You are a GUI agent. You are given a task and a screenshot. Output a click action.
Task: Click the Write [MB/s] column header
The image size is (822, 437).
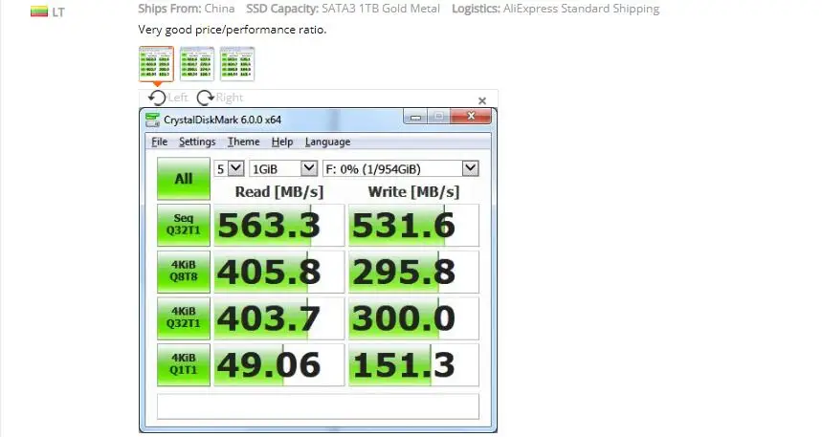click(413, 192)
